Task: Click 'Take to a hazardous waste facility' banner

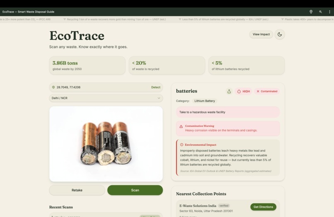Action: (x=228, y=112)
